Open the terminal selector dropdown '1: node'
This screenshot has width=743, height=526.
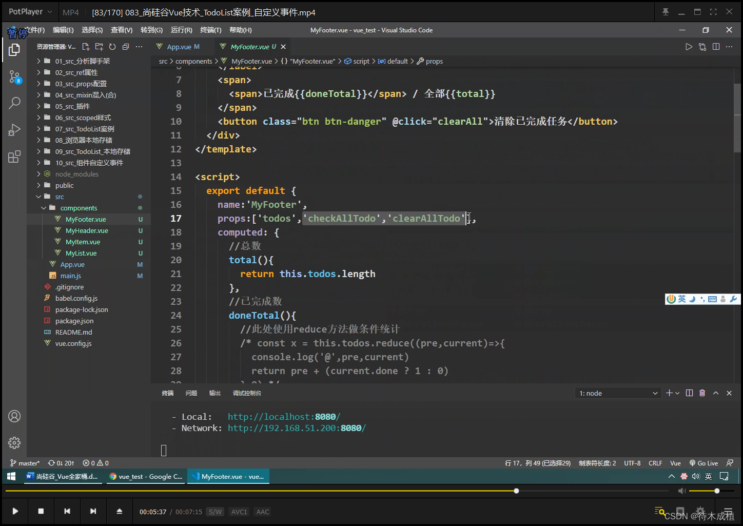pyautogui.click(x=618, y=393)
